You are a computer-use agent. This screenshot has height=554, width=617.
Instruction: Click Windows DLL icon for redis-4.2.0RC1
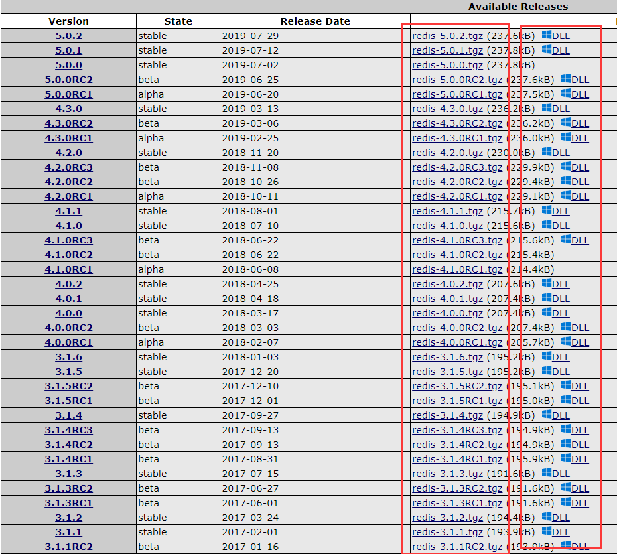pos(566,195)
